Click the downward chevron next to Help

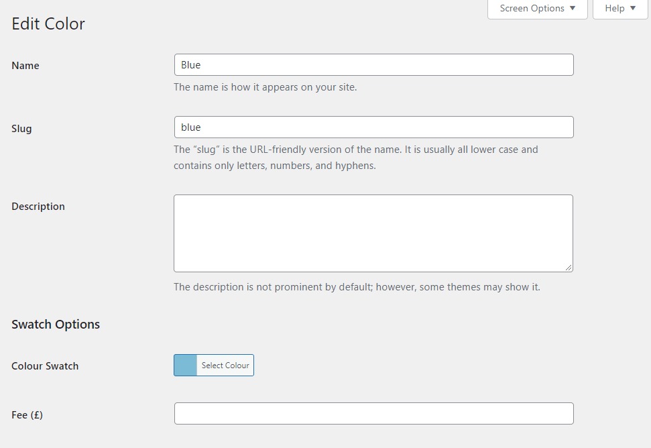[632, 8]
